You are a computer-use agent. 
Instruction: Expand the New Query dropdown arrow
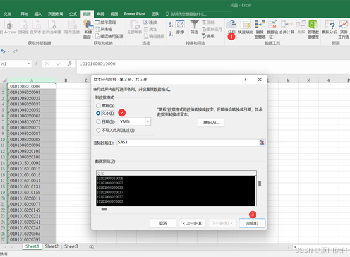tap(92, 37)
